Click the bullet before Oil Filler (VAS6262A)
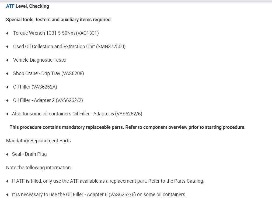 pos(7,87)
